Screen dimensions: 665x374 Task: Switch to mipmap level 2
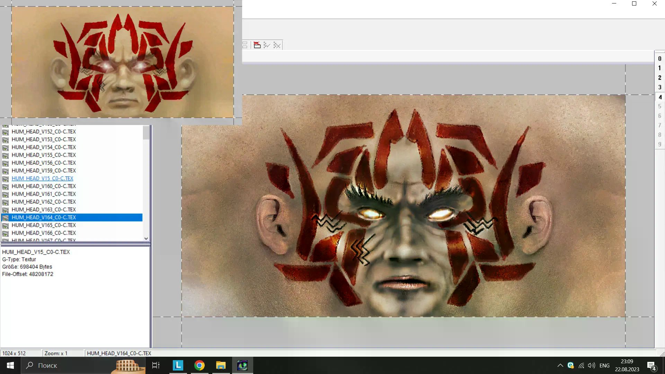(x=659, y=78)
